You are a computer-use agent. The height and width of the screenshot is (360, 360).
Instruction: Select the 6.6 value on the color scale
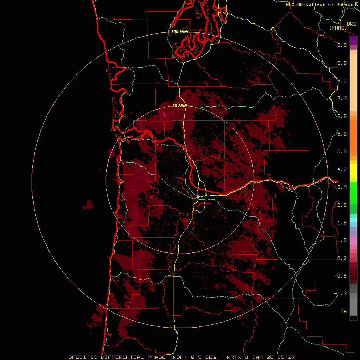click(342, 116)
